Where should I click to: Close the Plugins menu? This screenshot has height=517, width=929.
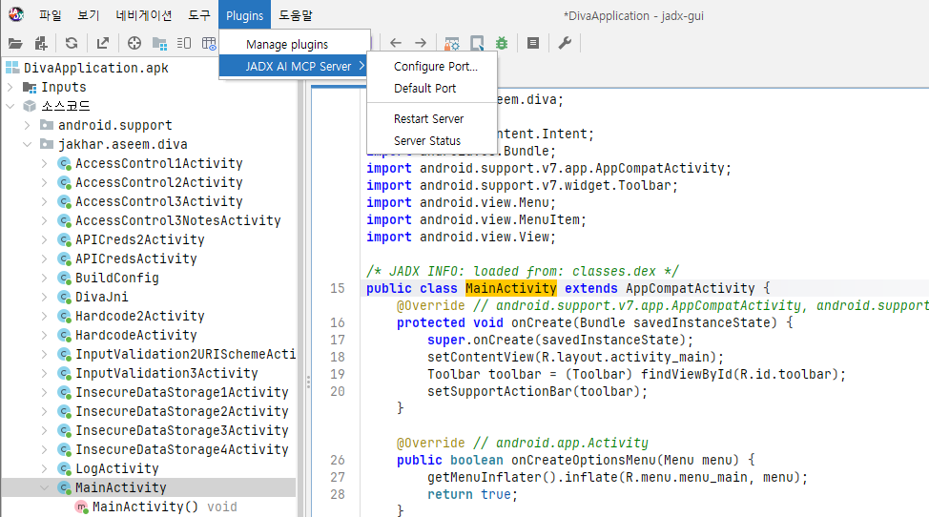[245, 15]
